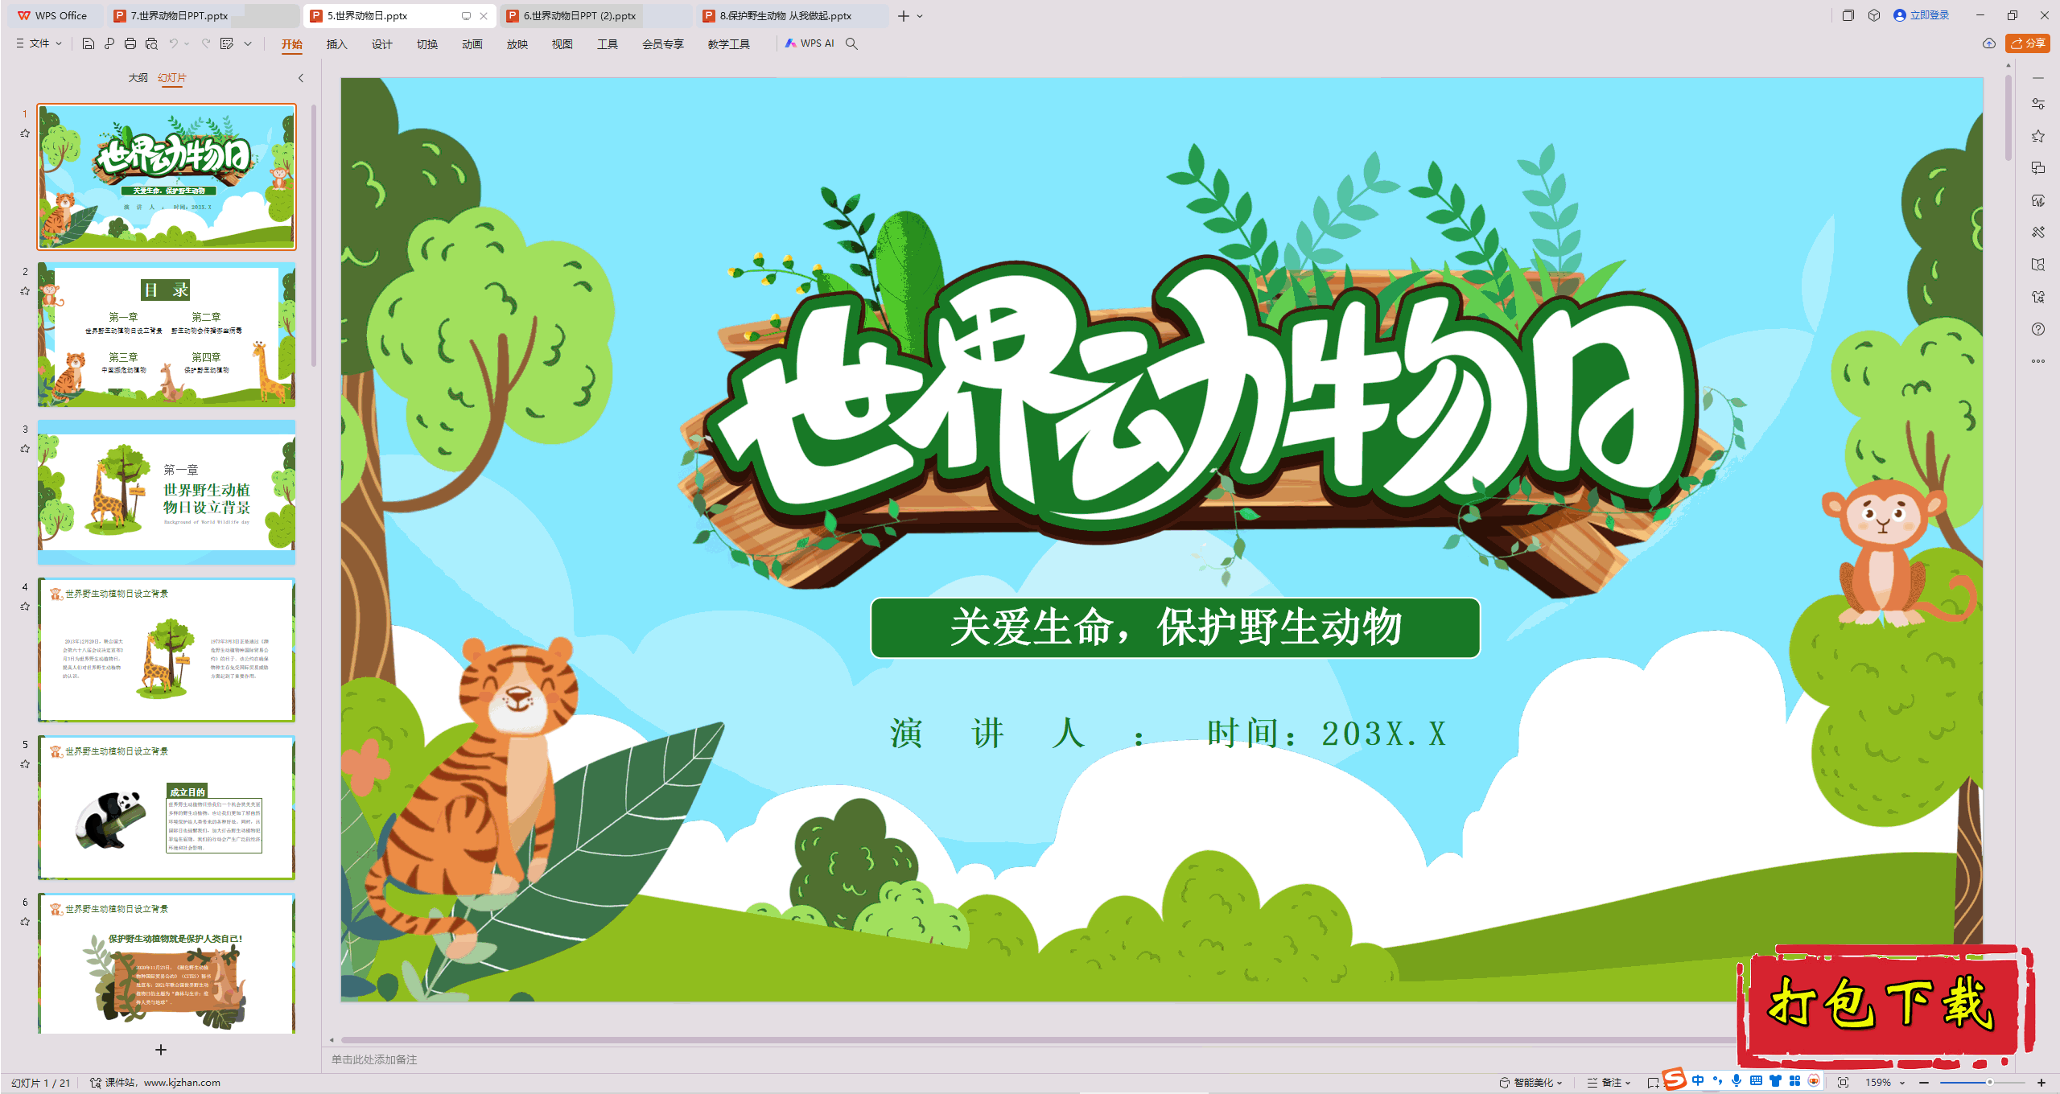Expand the quick access toolbar customize arrow
Viewport: 2060px width, 1094px height.
(x=248, y=43)
